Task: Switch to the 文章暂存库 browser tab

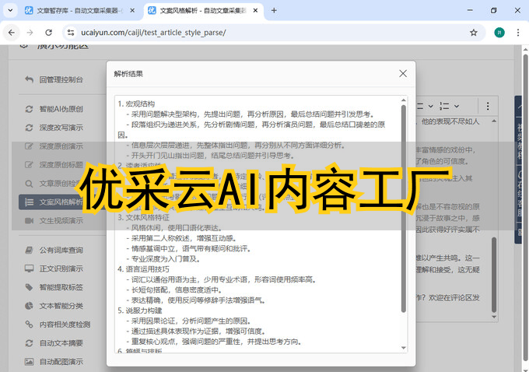Action: (x=69, y=11)
